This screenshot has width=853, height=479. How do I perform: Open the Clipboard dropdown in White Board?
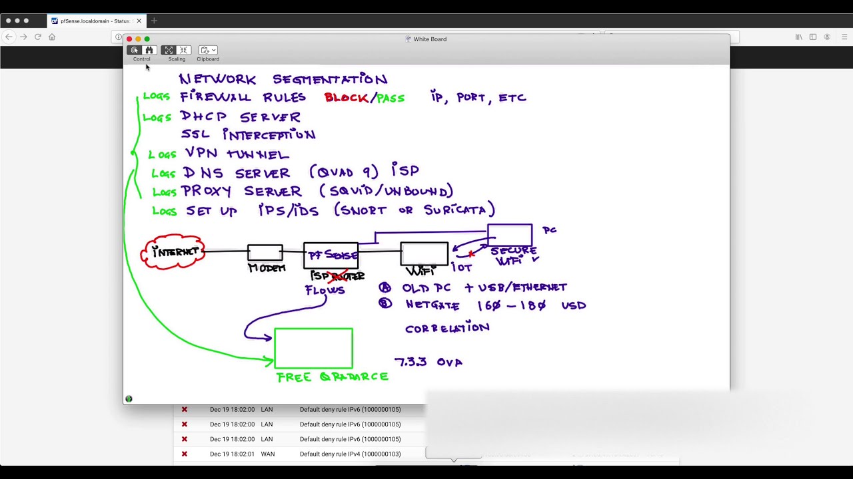tap(208, 50)
